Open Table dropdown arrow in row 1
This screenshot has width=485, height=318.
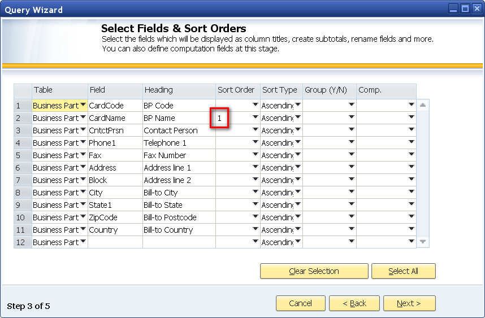83,105
